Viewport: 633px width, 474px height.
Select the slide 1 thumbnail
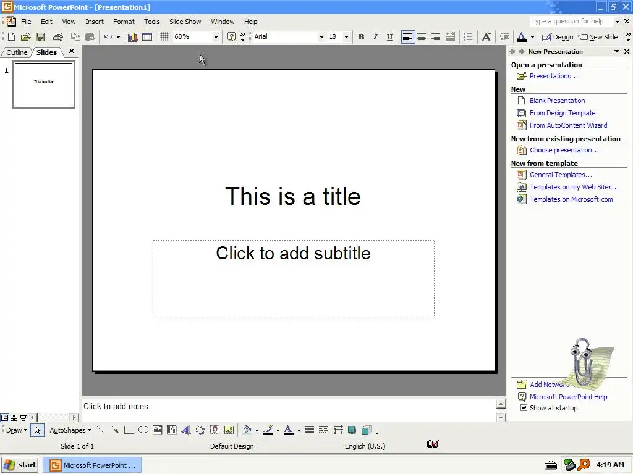(x=44, y=85)
